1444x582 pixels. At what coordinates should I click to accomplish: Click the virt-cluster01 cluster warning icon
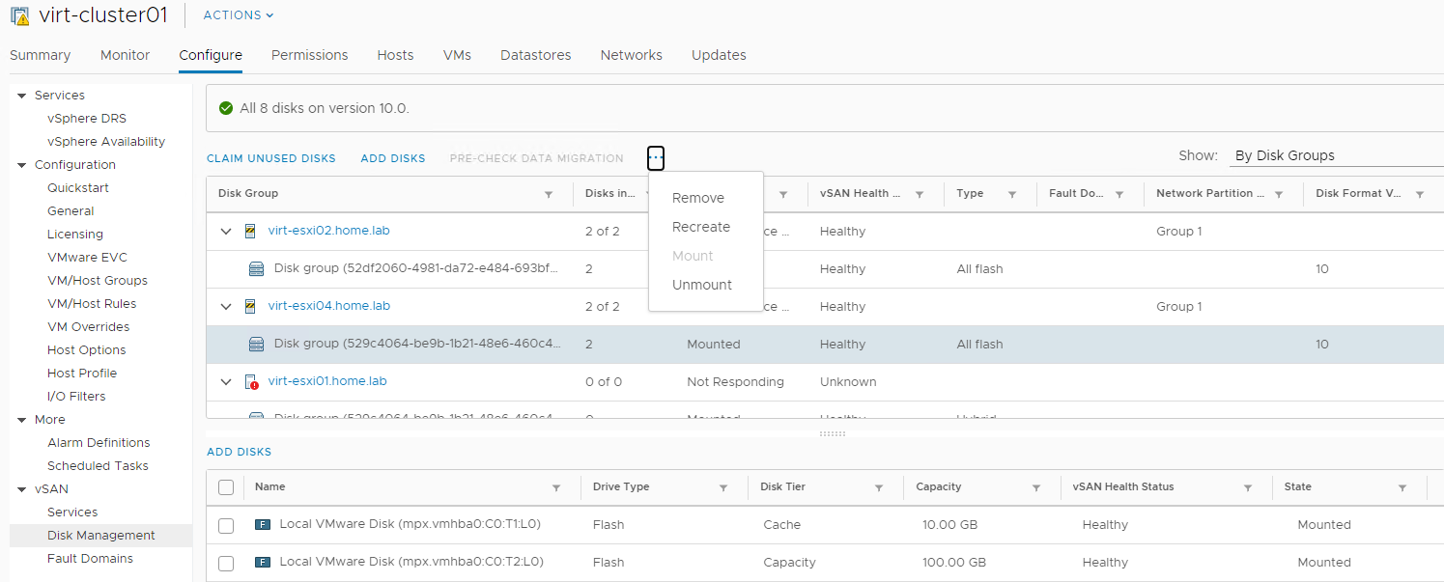tap(19, 16)
